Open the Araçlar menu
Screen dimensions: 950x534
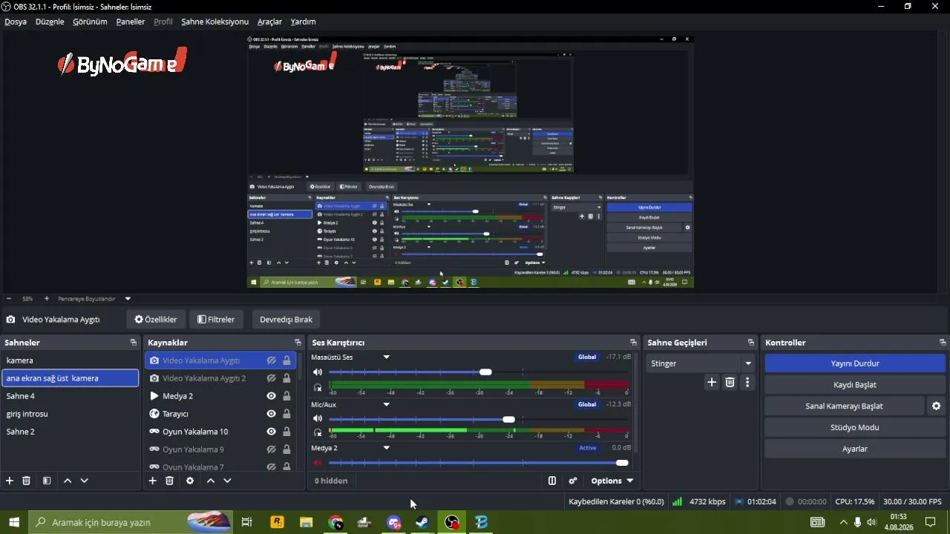click(x=269, y=22)
